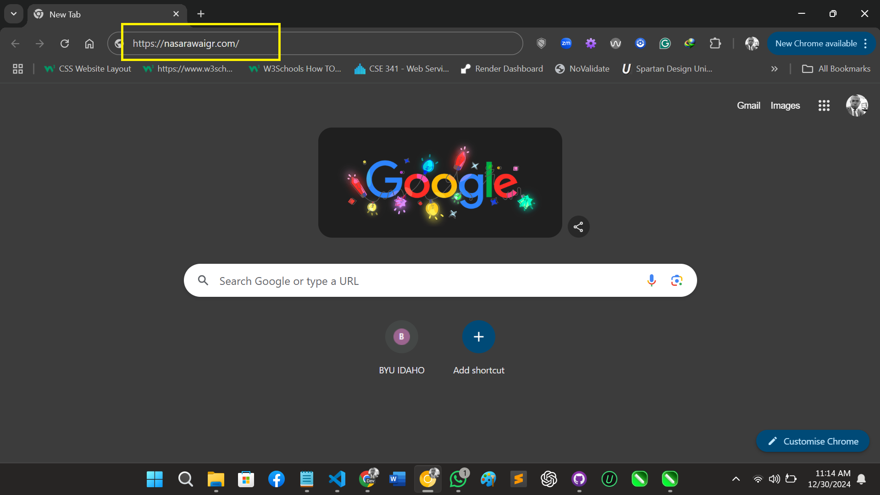Image resolution: width=880 pixels, height=495 pixels.
Task: Open the Google Doodle image
Action: pos(440,183)
